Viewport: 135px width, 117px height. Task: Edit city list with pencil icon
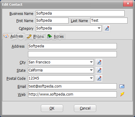tap(99, 62)
